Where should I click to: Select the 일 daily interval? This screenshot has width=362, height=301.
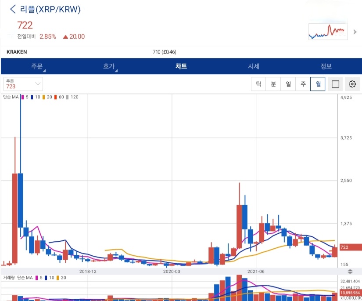pyautogui.click(x=288, y=84)
